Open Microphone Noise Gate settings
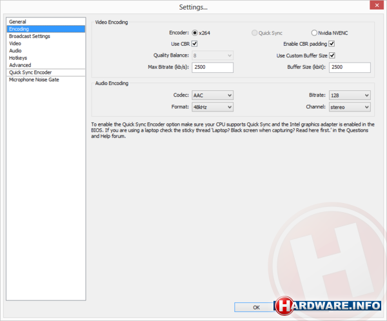Viewport: 387px width, 321px height. [x=46, y=80]
